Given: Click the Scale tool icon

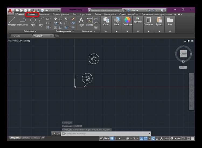Looking at the screenshot, I should coord(61,27).
